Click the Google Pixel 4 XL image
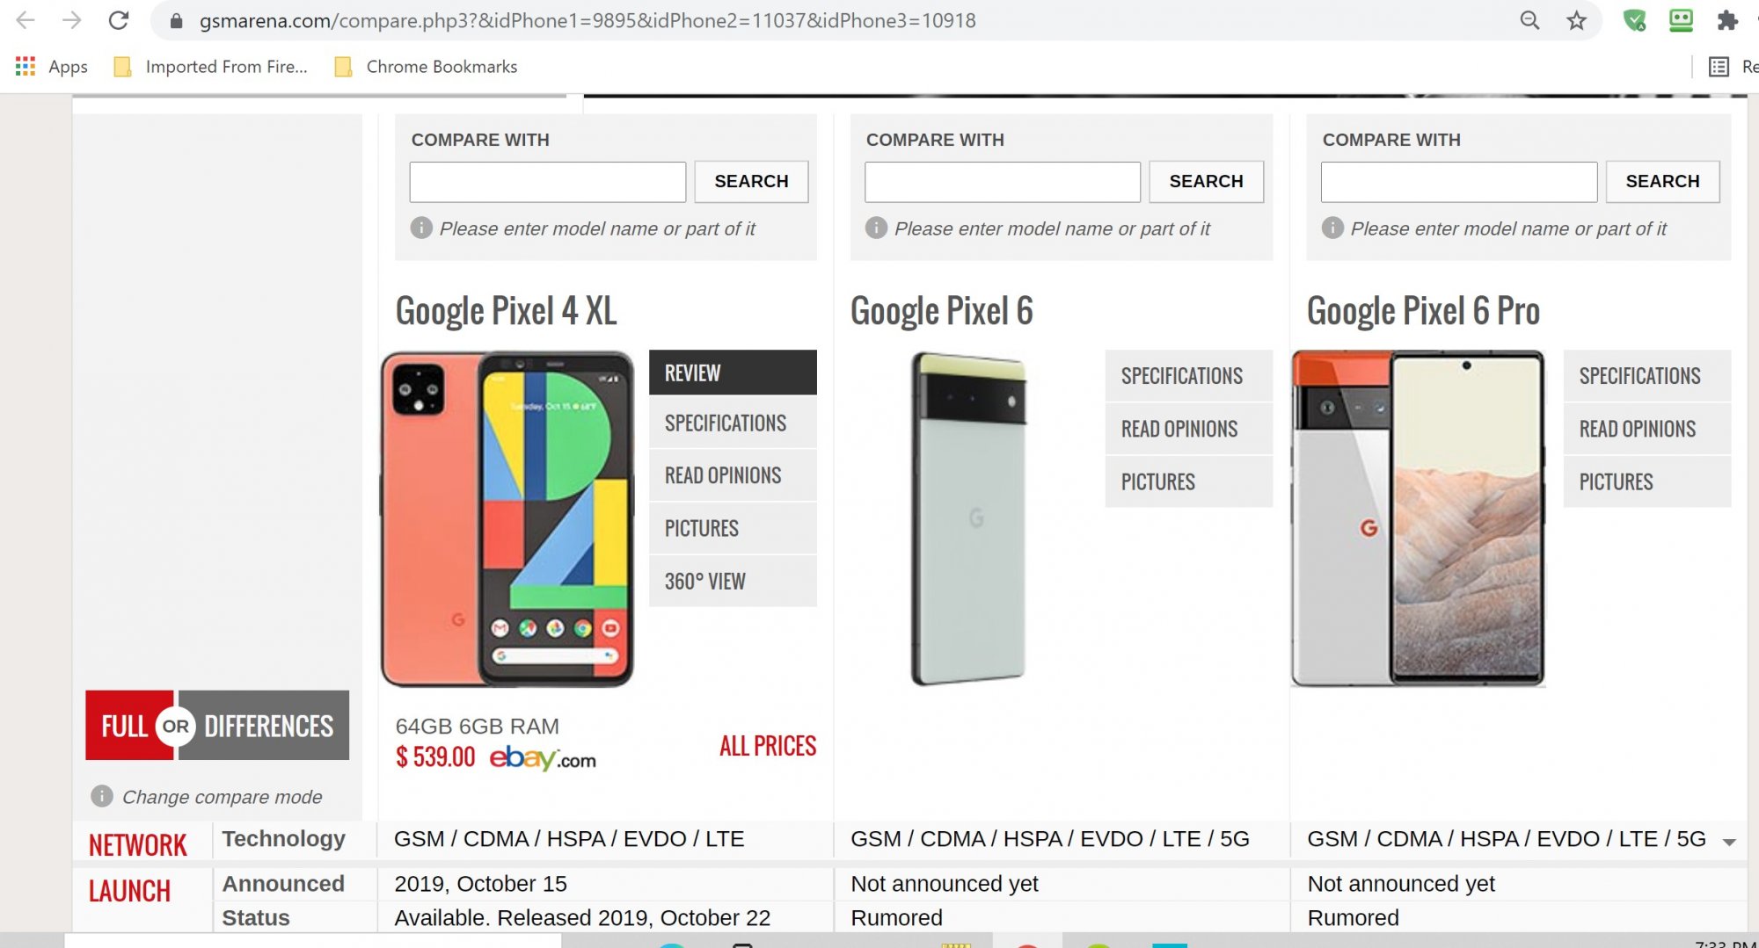Viewport: 1759px width, 948px height. click(507, 518)
